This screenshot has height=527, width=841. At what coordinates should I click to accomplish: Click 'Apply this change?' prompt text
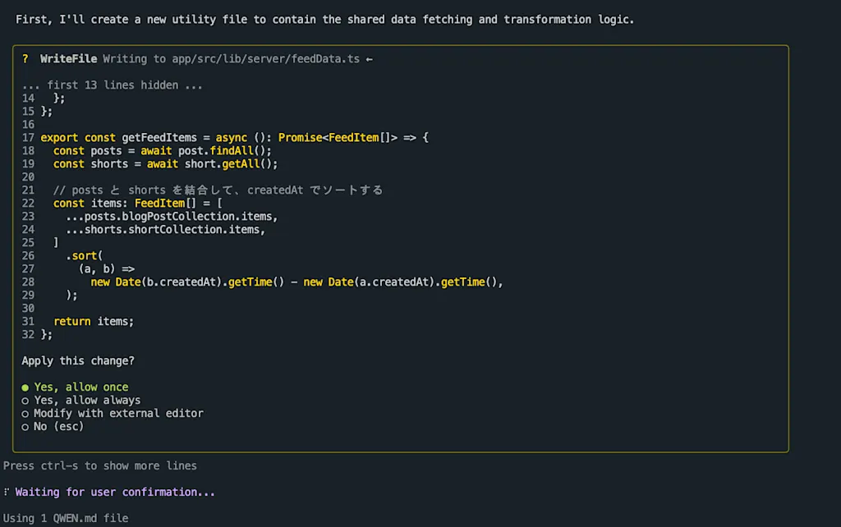click(78, 361)
